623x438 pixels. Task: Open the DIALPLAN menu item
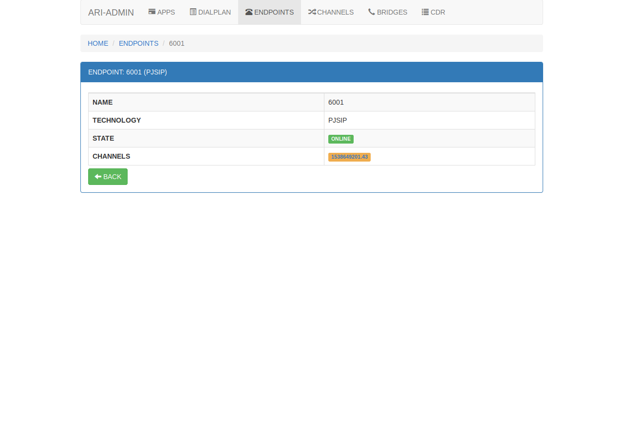pyautogui.click(x=210, y=12)
